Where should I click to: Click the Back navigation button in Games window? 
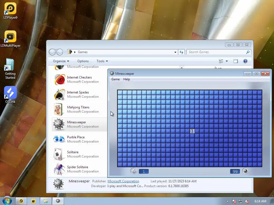(52, 52)
